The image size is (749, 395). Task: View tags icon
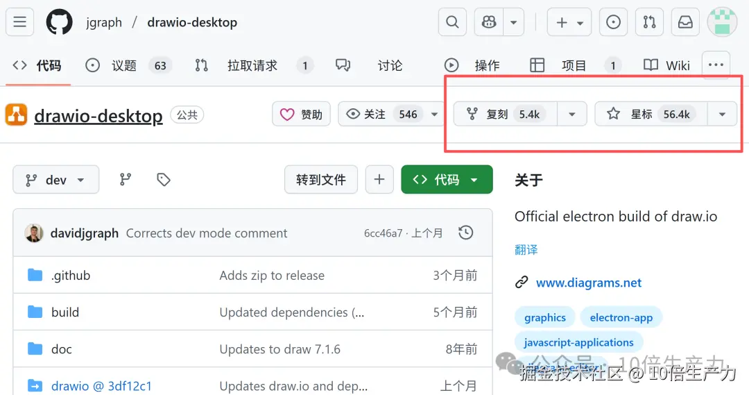(x=164, y=180)
